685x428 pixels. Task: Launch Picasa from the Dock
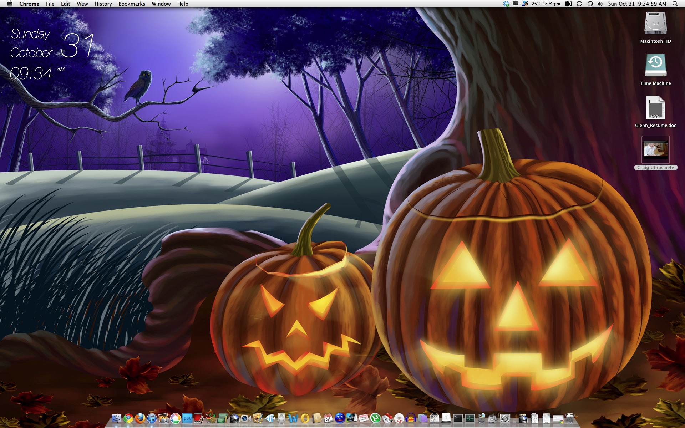coord(175,418)
